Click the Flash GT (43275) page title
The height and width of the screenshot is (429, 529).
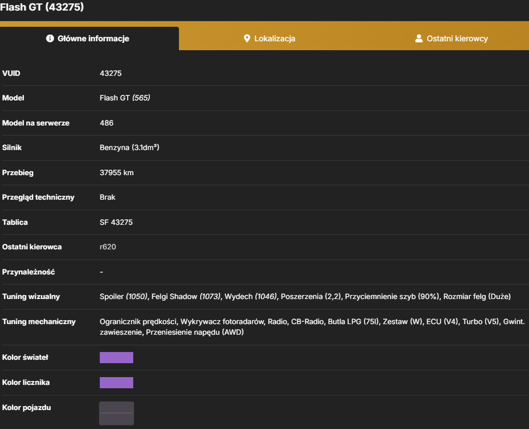(42, 7)
